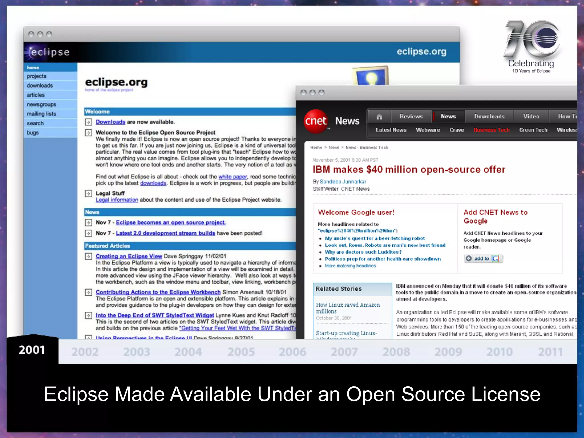Open My uncle's quest for a beer-fetching robot
Screen dimensions: 584x438
375,238
